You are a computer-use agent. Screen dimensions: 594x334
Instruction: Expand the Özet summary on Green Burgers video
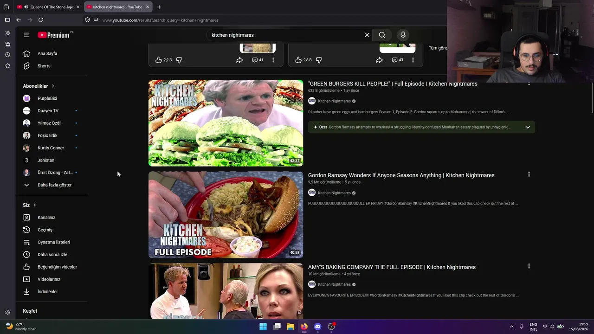click(528, 127)
